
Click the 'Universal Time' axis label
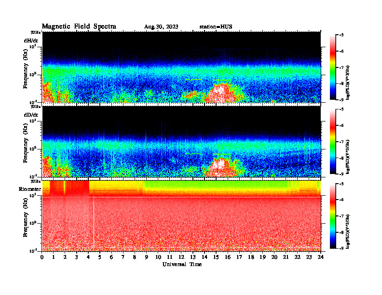182,264
